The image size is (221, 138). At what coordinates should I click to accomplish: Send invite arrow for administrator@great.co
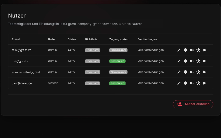coord(205,72)
